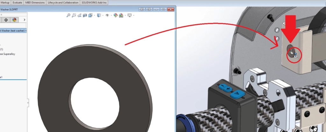Expand the manager tabs chevron arrow
The image size is (326, 132).
point(24,20)
